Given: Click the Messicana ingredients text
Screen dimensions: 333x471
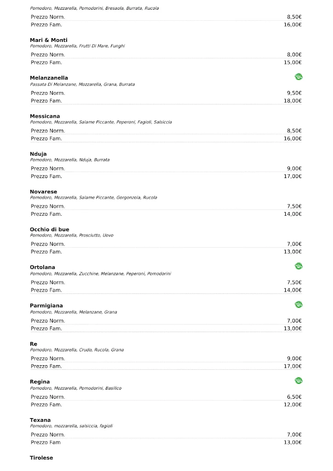Looking at the screenshot, I should (101, 122).
